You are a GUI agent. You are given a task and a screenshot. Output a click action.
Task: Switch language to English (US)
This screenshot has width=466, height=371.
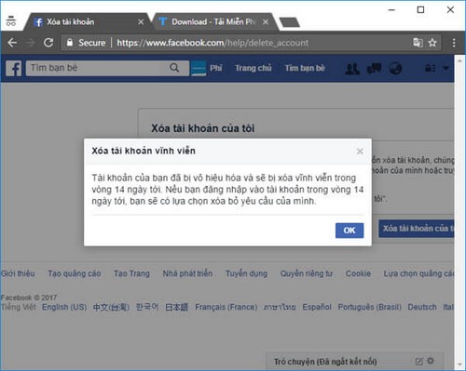click(64, 307)
